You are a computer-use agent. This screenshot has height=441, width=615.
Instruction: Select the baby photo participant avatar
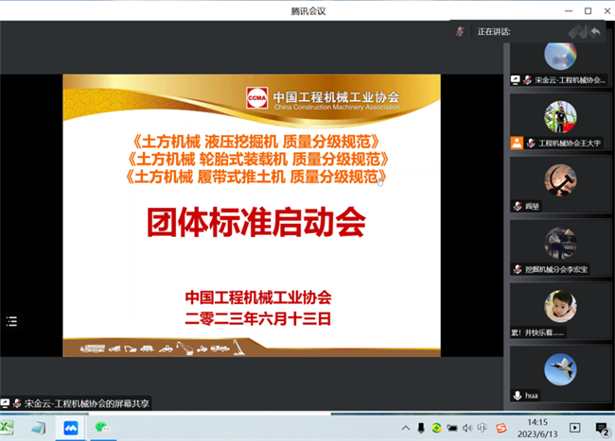point(560,306)
